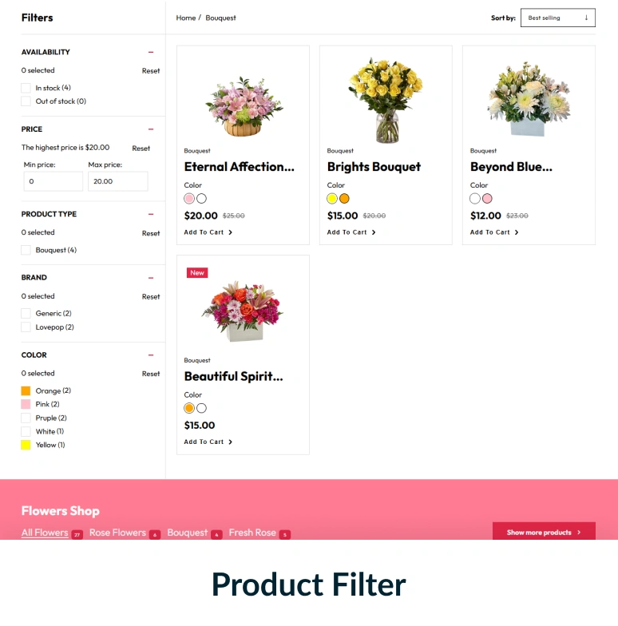Reset the Color filter selection
The width and height of the screenshot is (618, 626).
(151, 374)
